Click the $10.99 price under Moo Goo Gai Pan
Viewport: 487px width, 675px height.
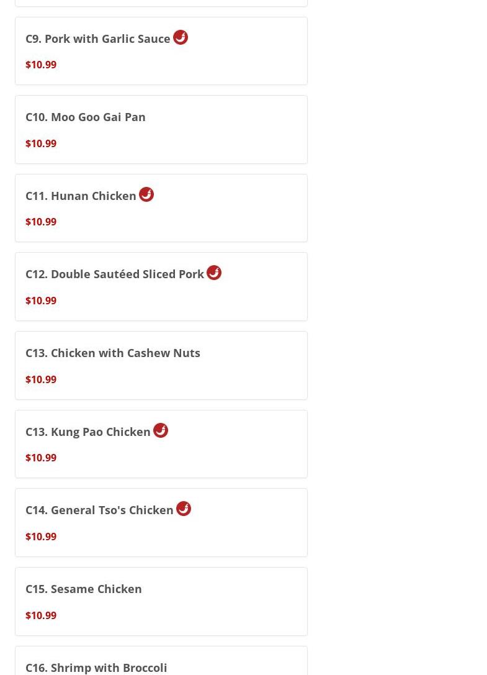41,143
